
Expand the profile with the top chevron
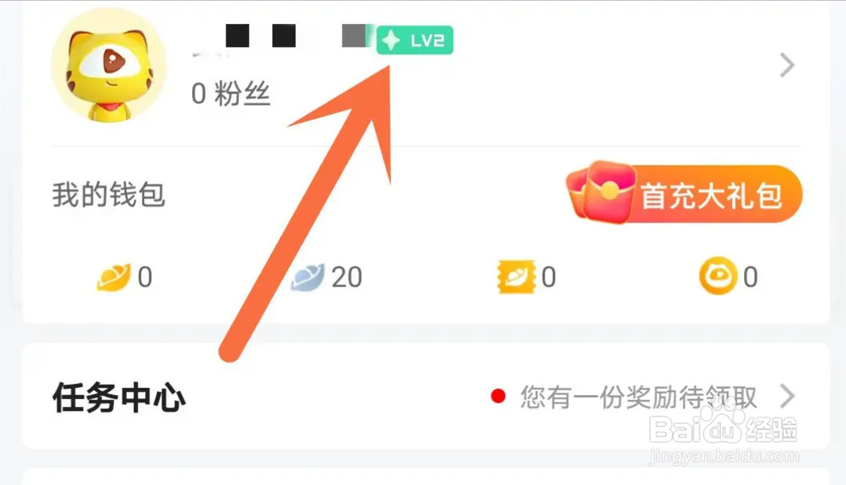[x=787, y=65]
